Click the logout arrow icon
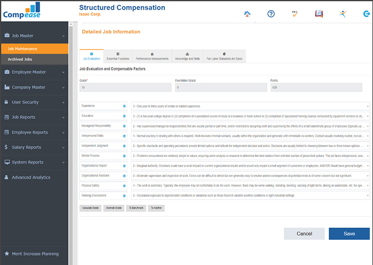This screenshot has width=373, height=265. tap(366, 14)
